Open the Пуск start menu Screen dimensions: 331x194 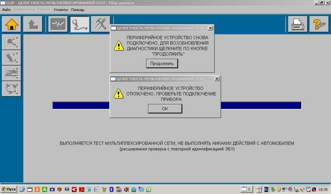pos(9,189)
